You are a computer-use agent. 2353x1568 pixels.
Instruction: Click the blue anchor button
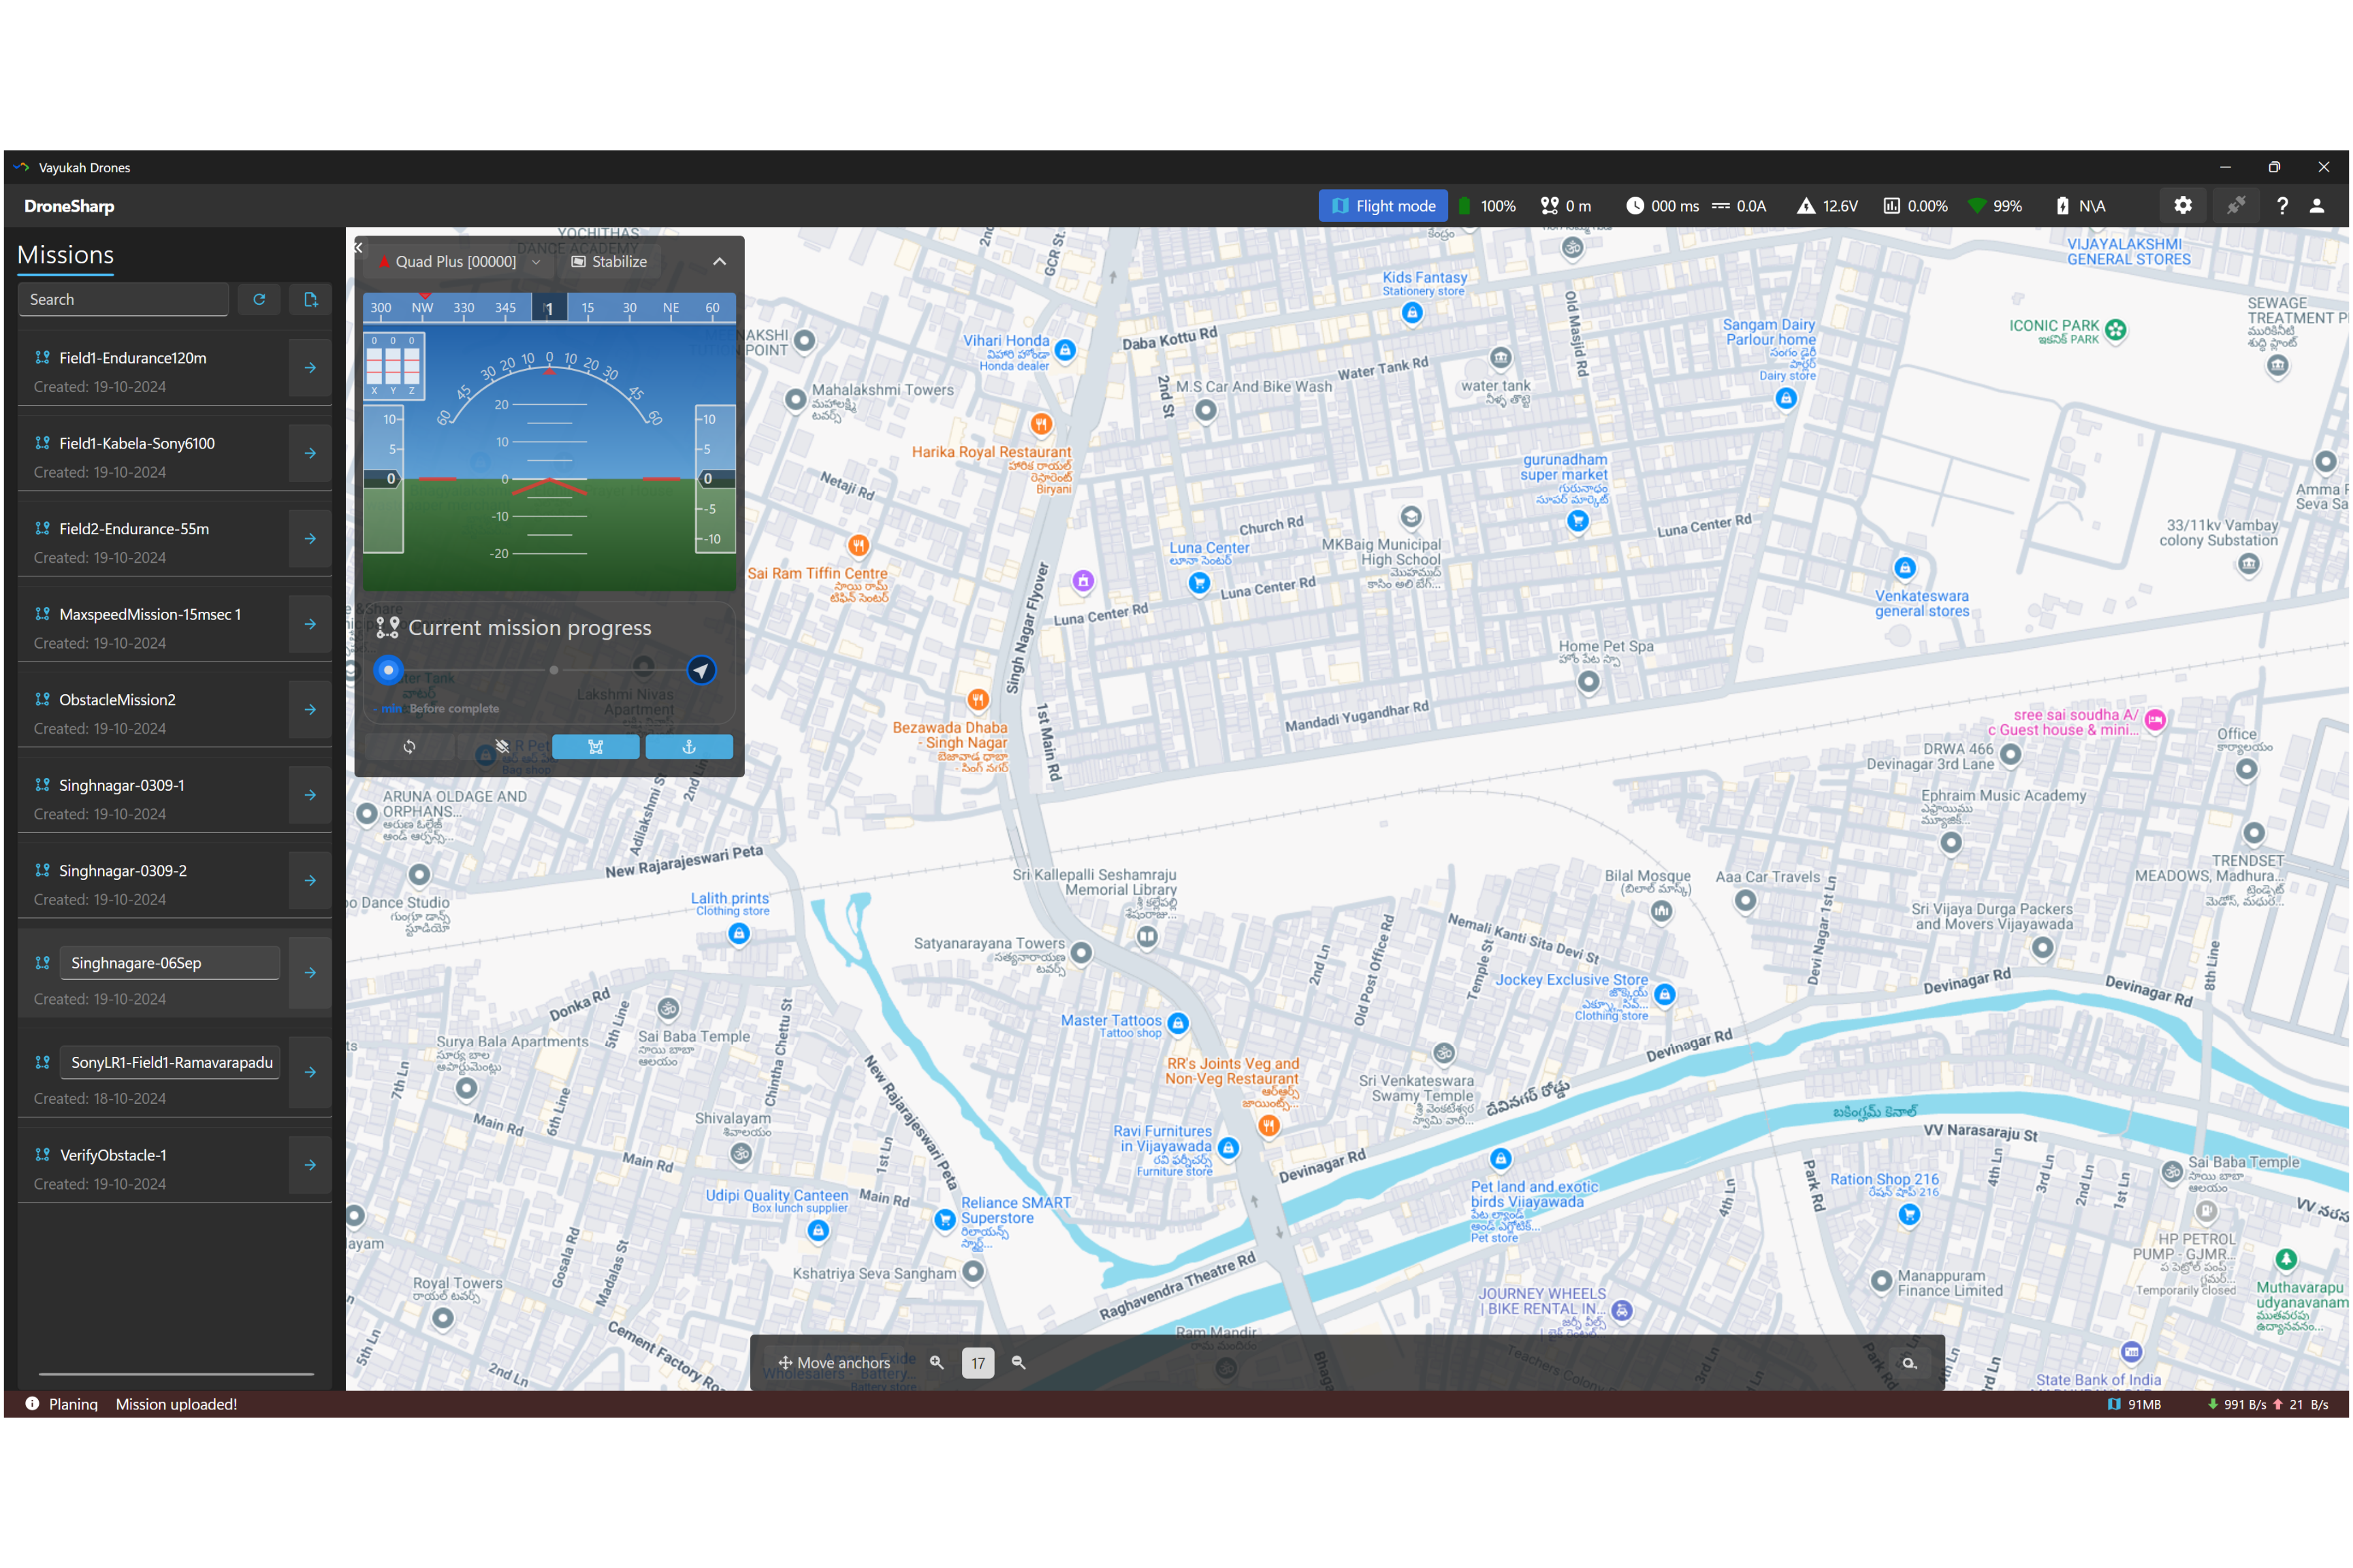pos(689,747)
